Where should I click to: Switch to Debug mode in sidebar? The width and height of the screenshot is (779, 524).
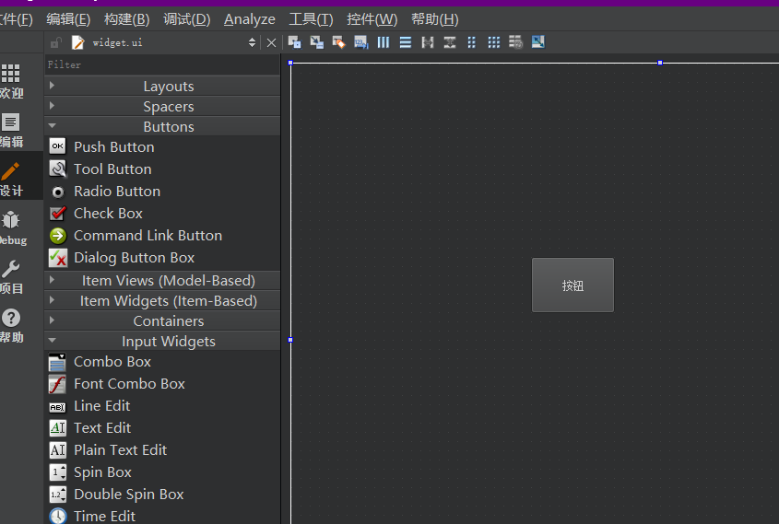(11, 227)
